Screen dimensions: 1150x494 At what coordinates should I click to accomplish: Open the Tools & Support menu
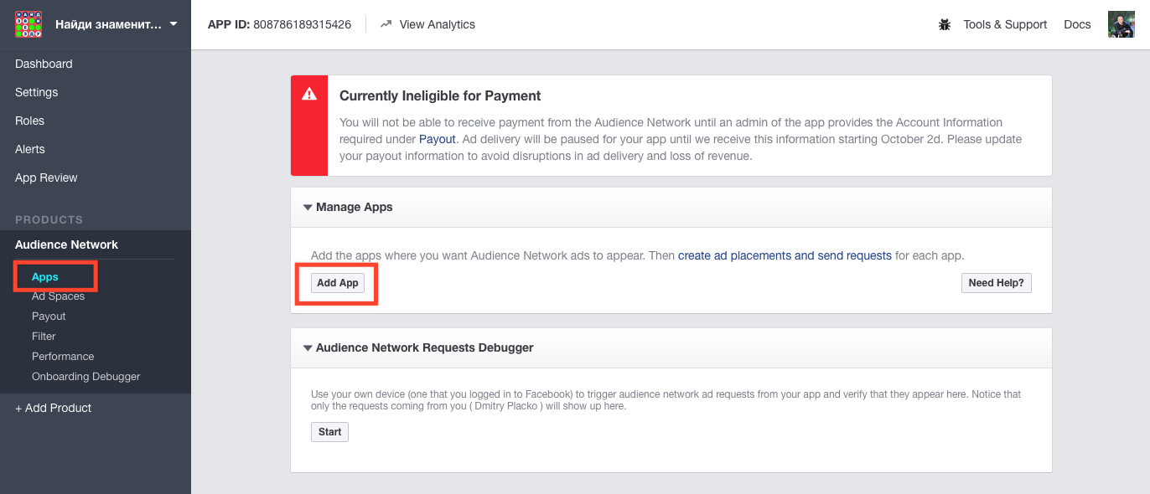click(x=1005, y=24)
